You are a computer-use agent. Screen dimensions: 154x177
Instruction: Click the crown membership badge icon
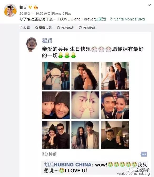(36, 7)
